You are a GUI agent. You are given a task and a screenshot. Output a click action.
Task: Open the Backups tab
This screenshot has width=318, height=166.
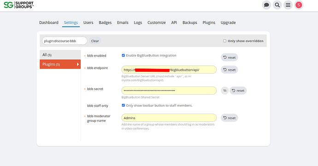[189, 23]
